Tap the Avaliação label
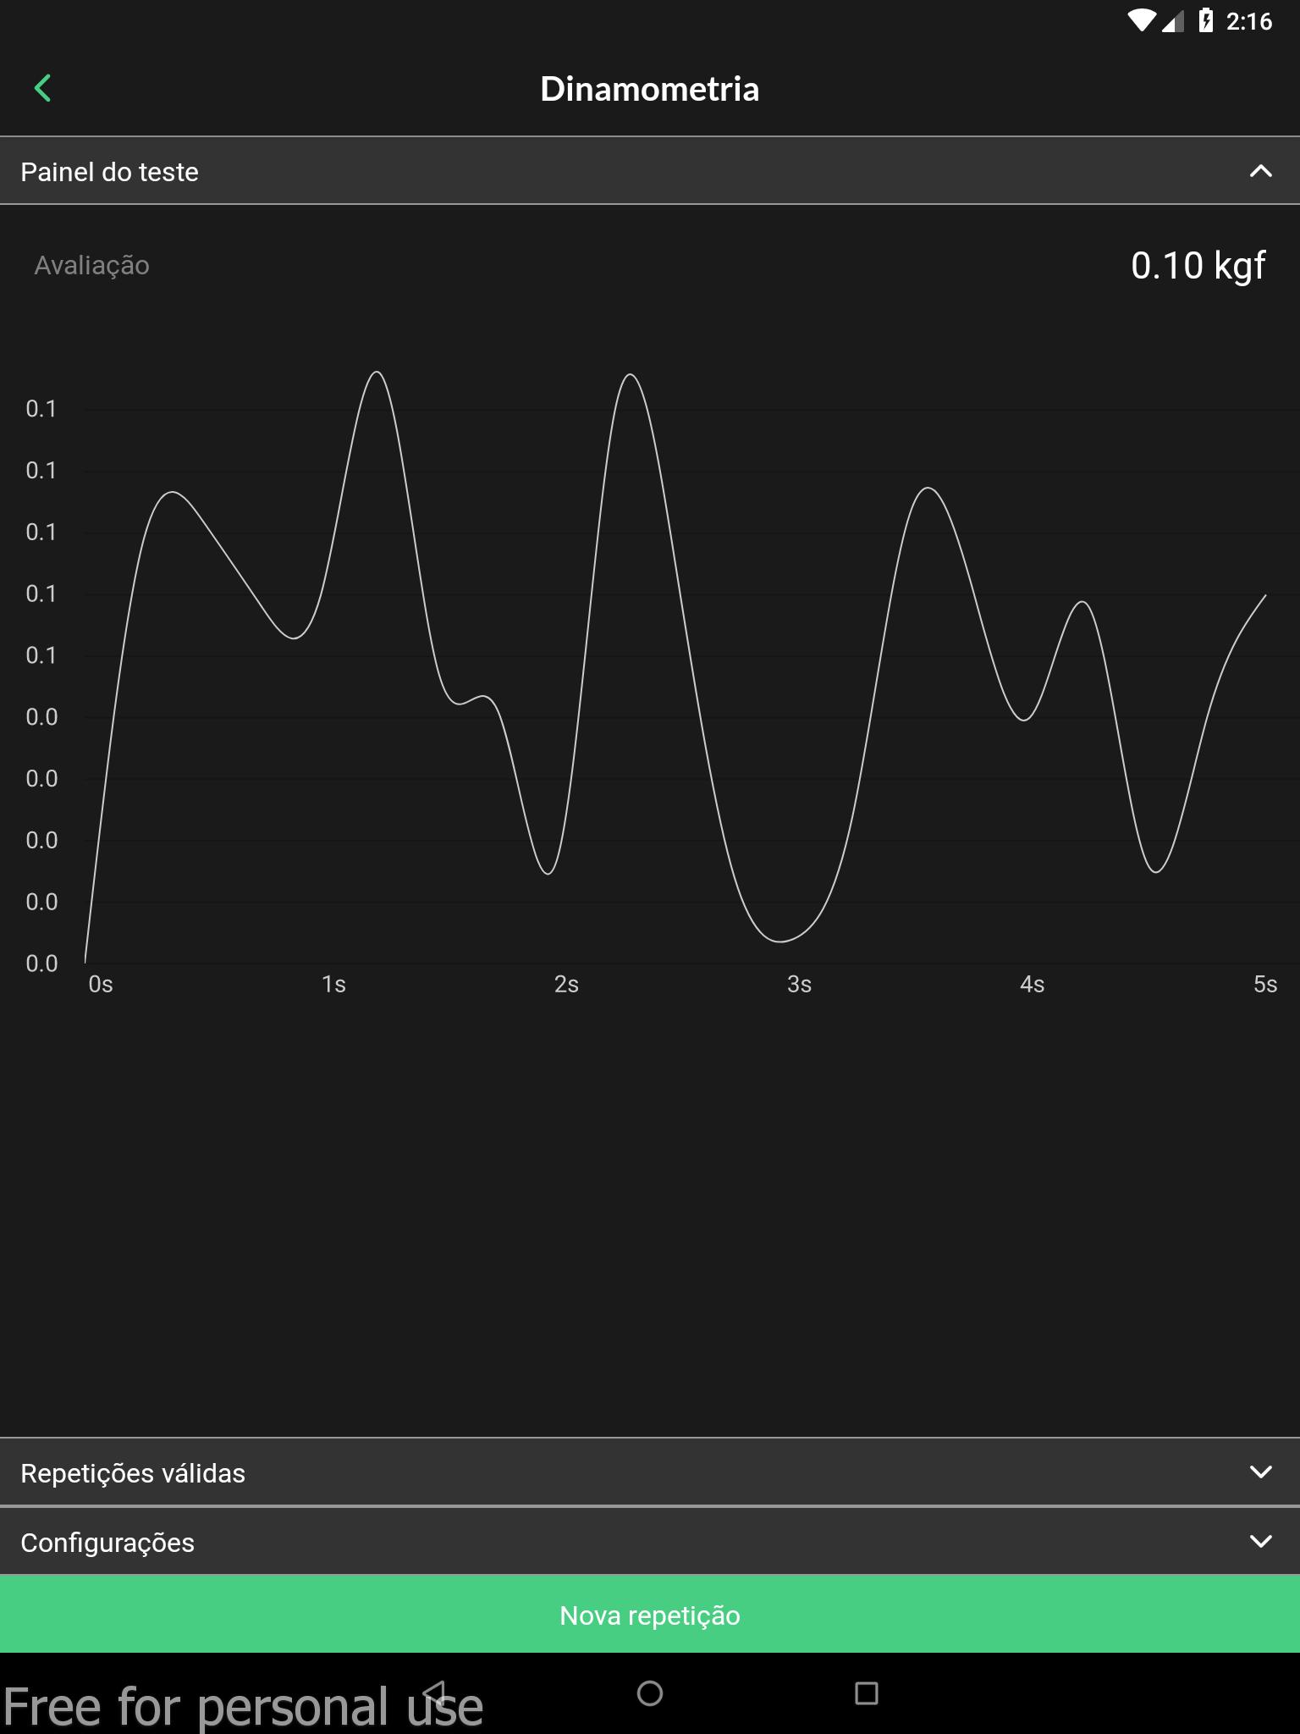 pyautogui.click(x=91, y=266)
